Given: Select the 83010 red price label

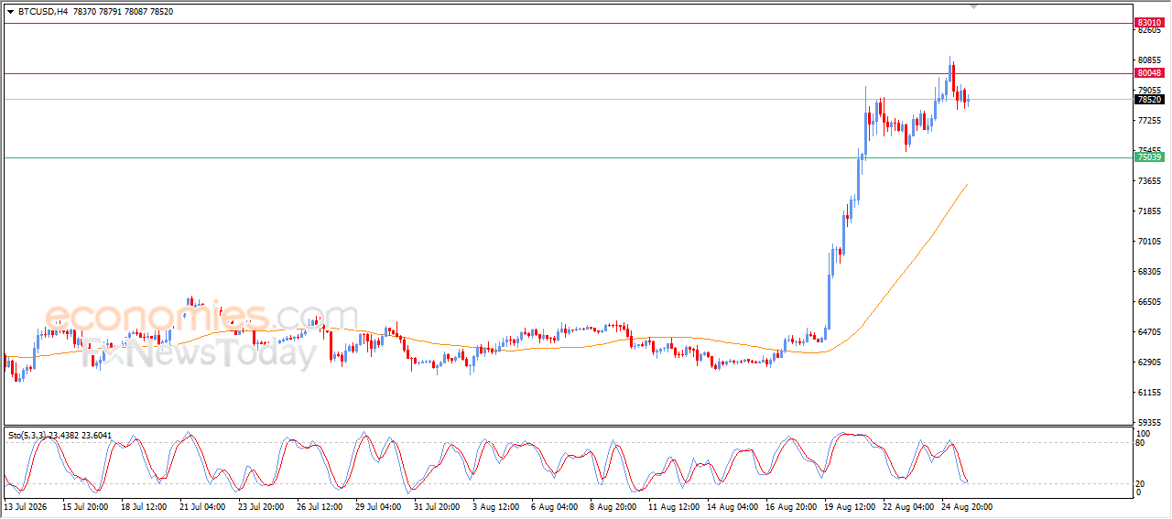Looking at the screenshot, I should click(x=1149, y=22).
